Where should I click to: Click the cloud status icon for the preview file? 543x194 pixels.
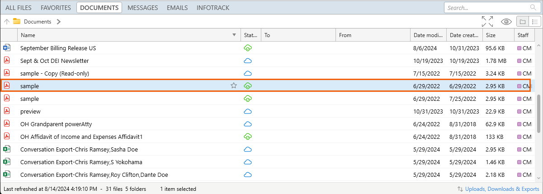pos(247,111)
